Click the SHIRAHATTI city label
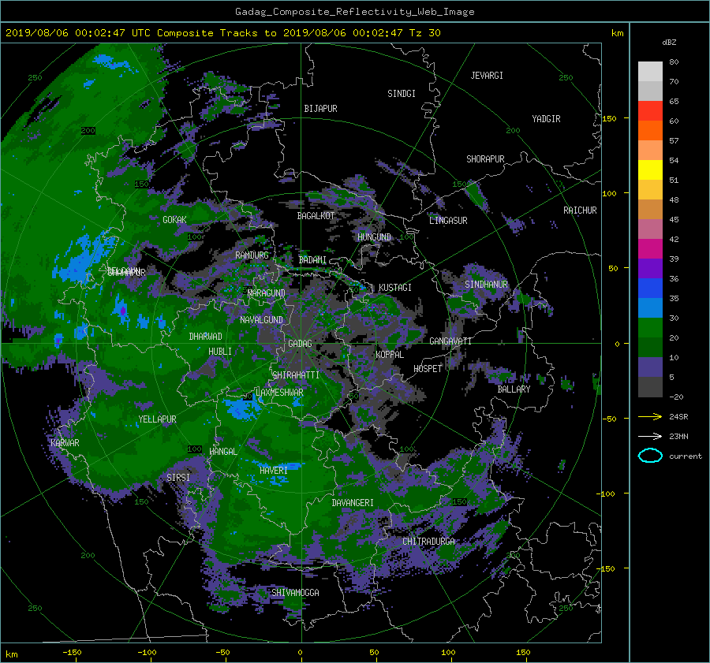 click(x=296, y=375)
